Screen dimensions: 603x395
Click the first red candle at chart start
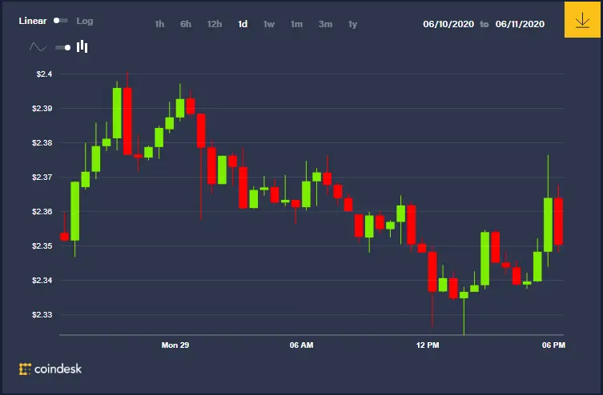point(65,237)
